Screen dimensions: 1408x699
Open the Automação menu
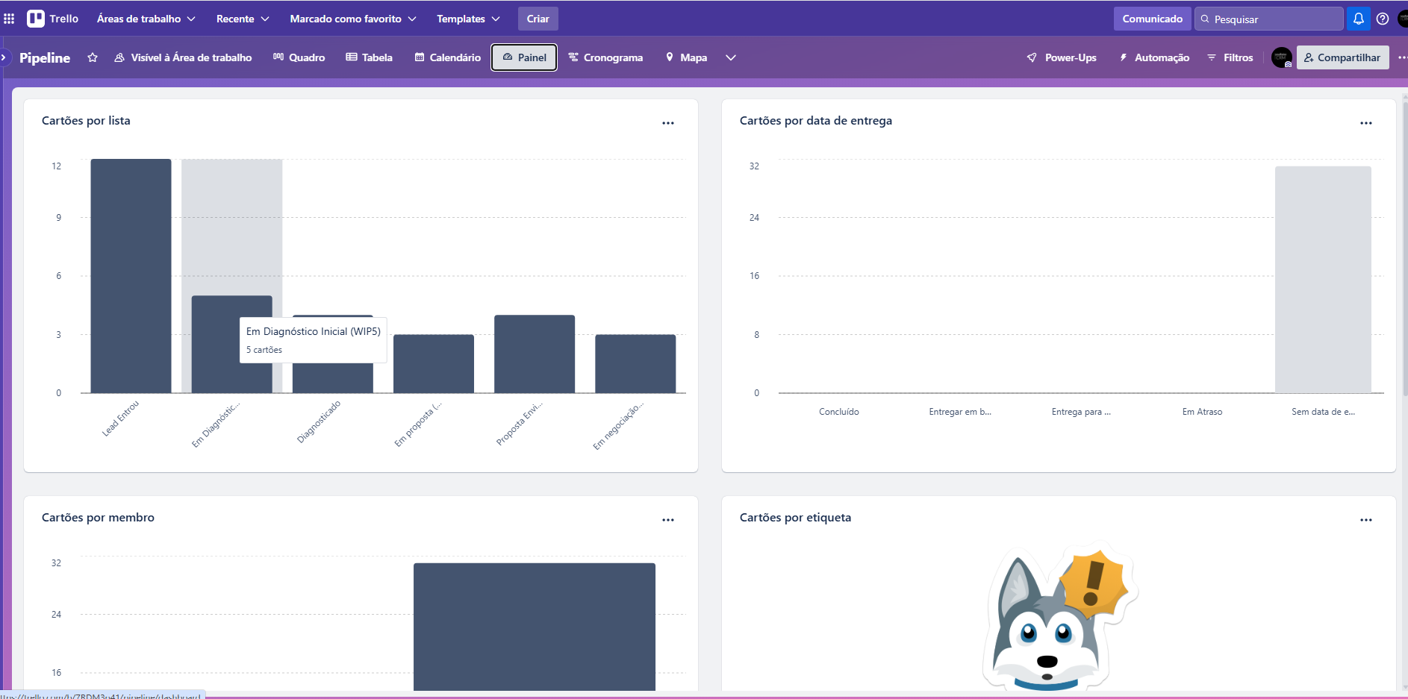click(x=1154, y=57)
